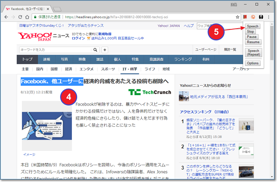
Task: Click the red speech extension icon
Action: pyautogui.click(x=245, y=17)
